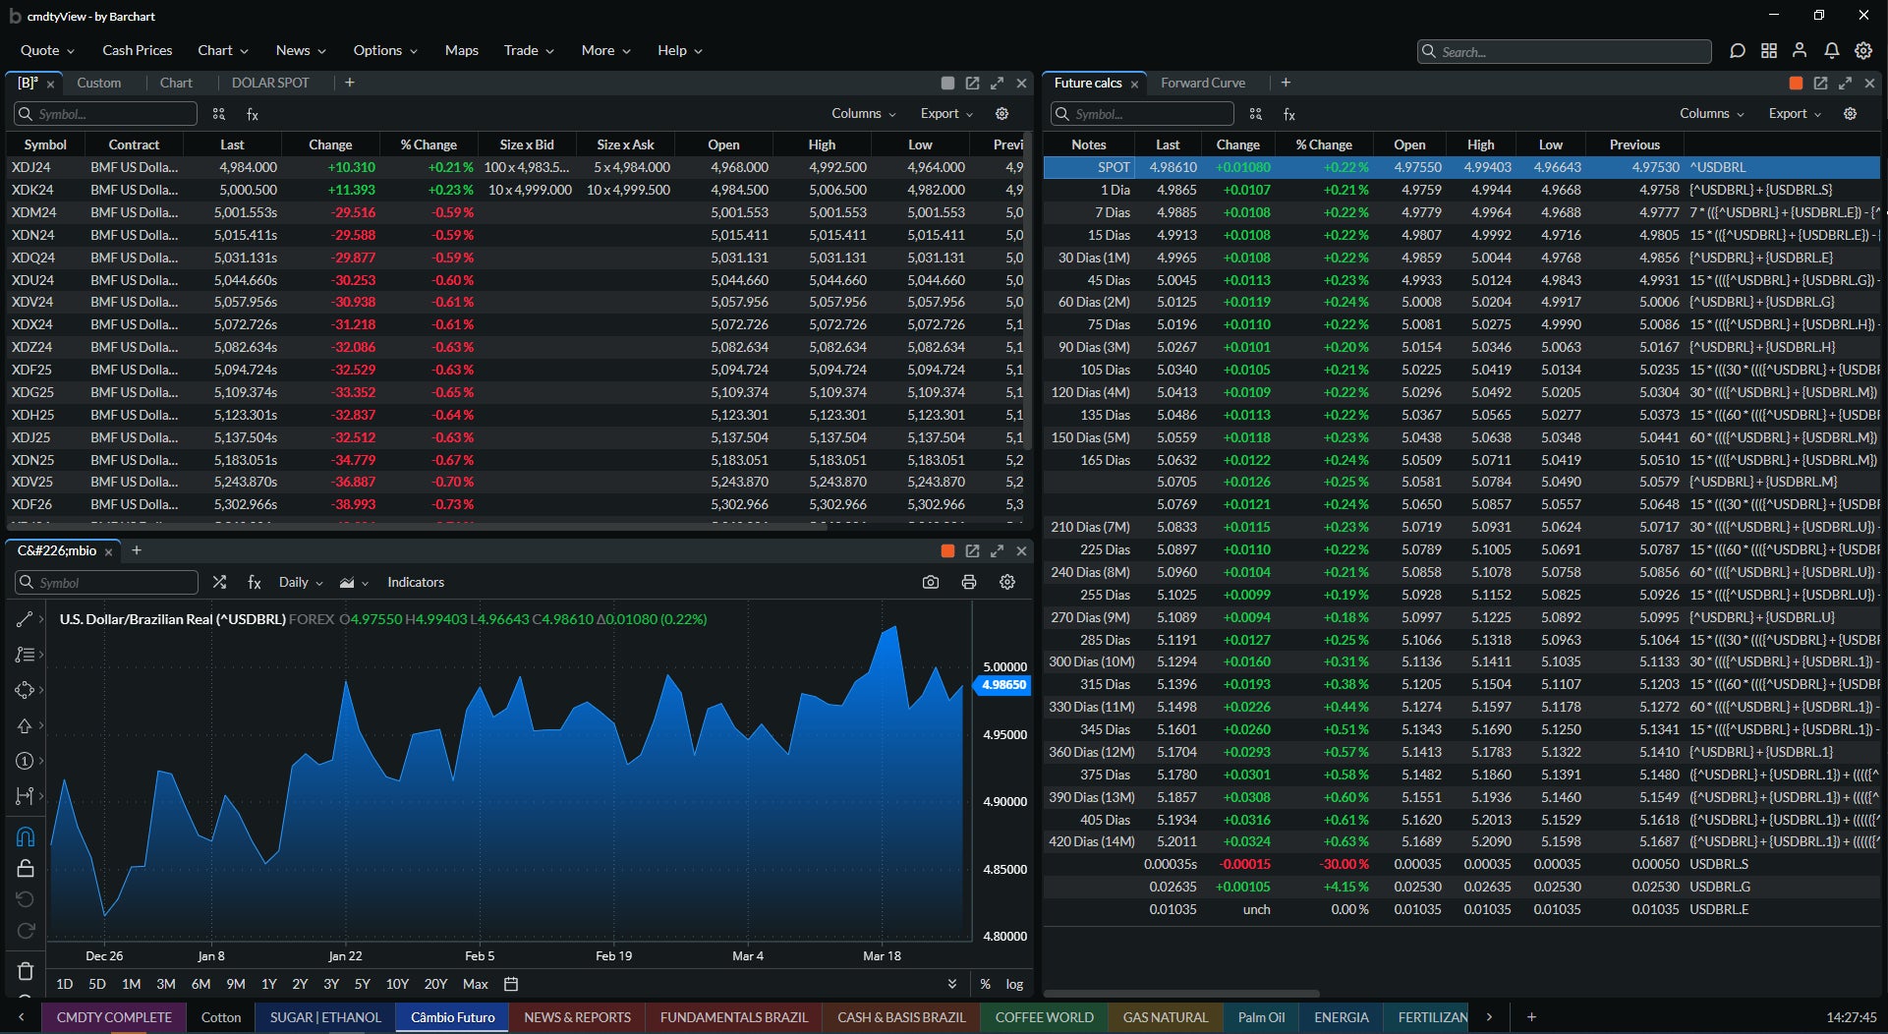Open the News menu dropdown

(x=300, y=50)
